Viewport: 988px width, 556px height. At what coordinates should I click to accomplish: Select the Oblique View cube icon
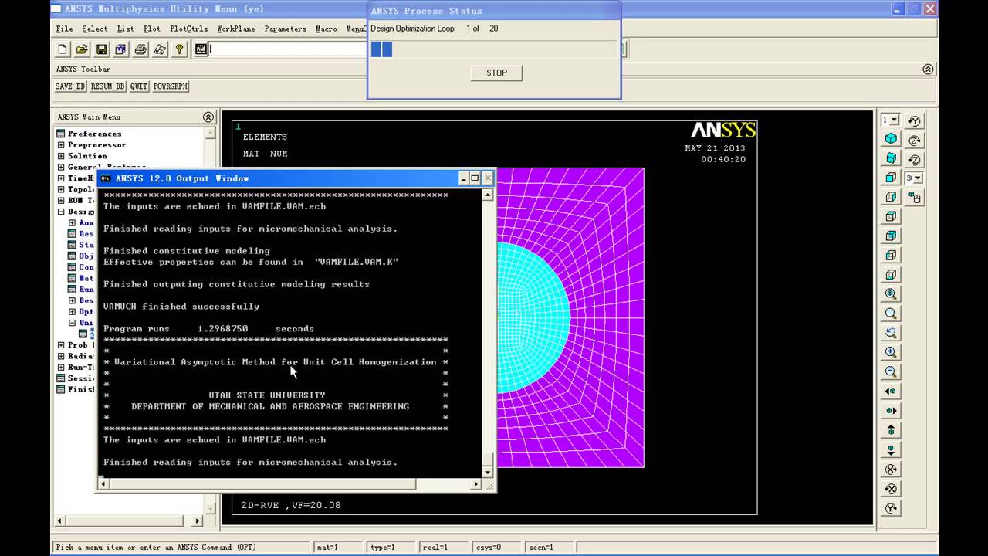click(891, 158)
